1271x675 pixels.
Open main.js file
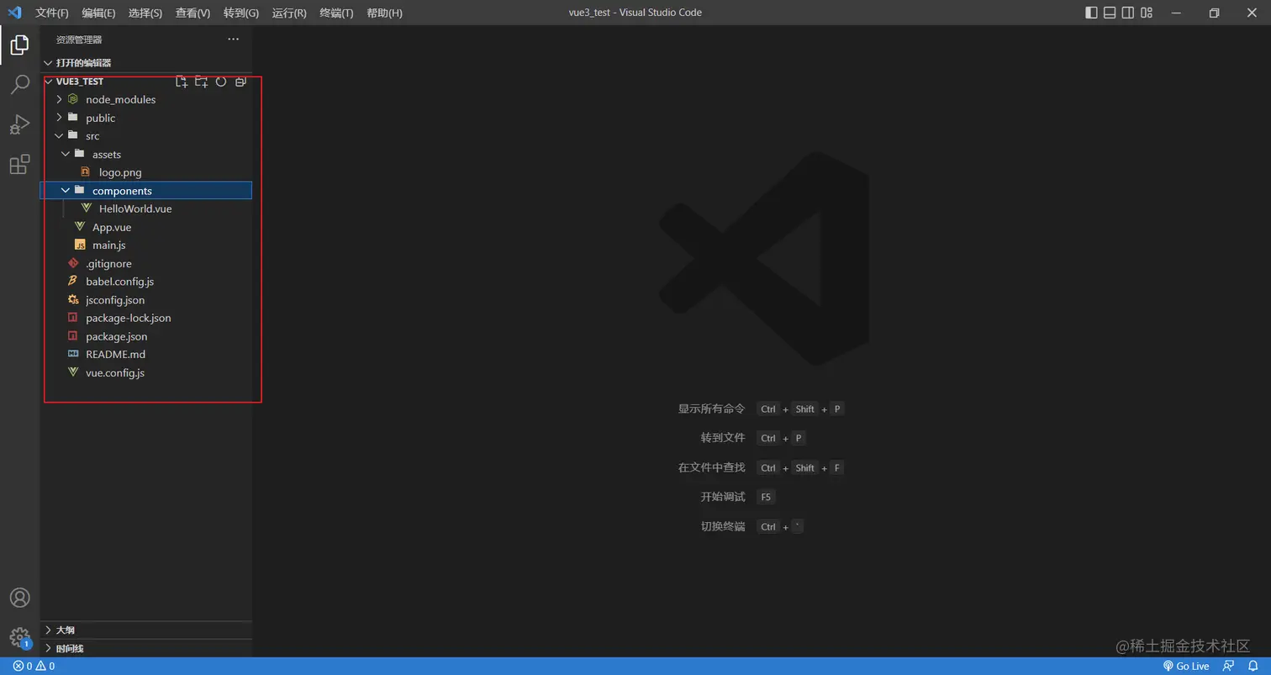click(x=146, y=245)
